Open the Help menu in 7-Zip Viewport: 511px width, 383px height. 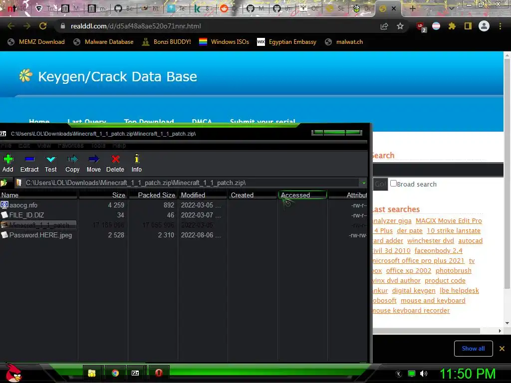point(119,145)
